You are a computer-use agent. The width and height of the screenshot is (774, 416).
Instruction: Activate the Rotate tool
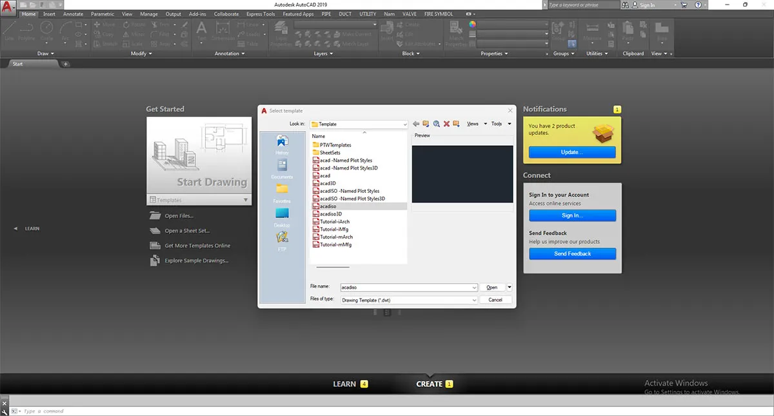click(x=135, y=25)
